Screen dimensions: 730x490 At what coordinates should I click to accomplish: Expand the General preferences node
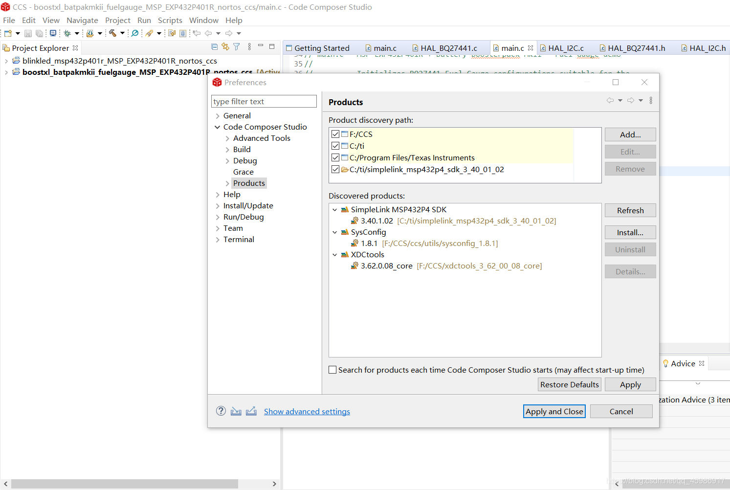218,116
